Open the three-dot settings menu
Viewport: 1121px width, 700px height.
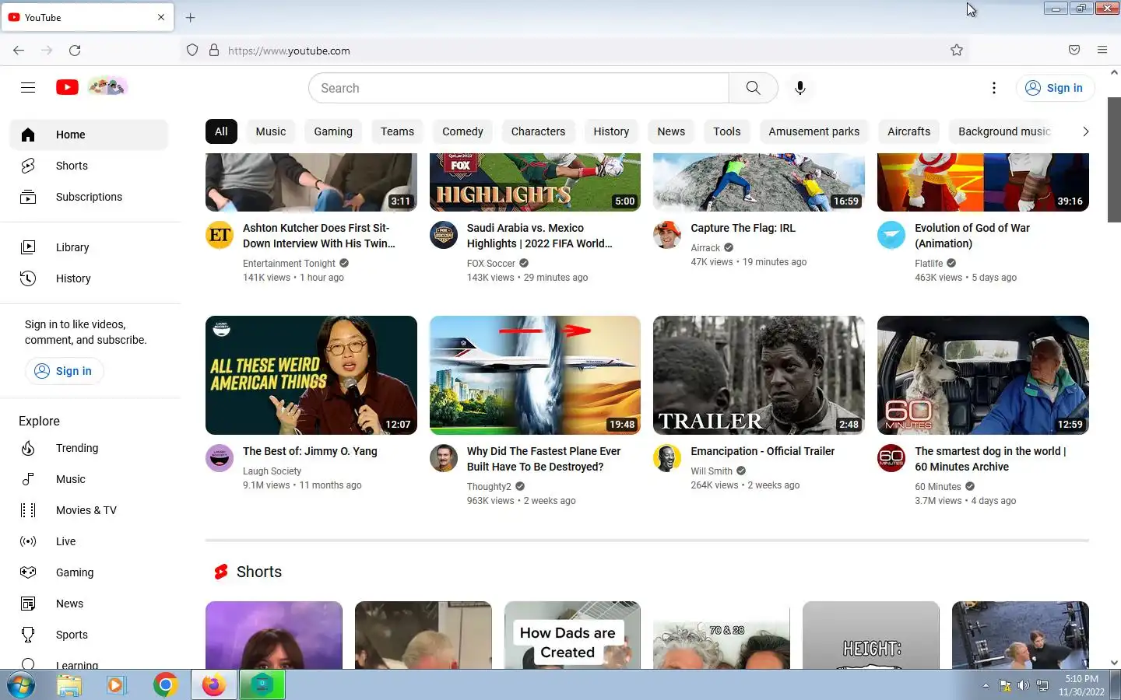click(x=993, y=88)
